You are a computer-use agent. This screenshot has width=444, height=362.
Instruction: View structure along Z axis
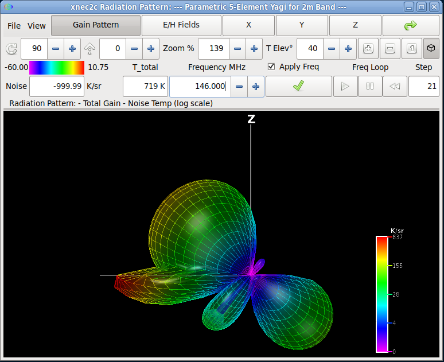(x=355, y=25)
